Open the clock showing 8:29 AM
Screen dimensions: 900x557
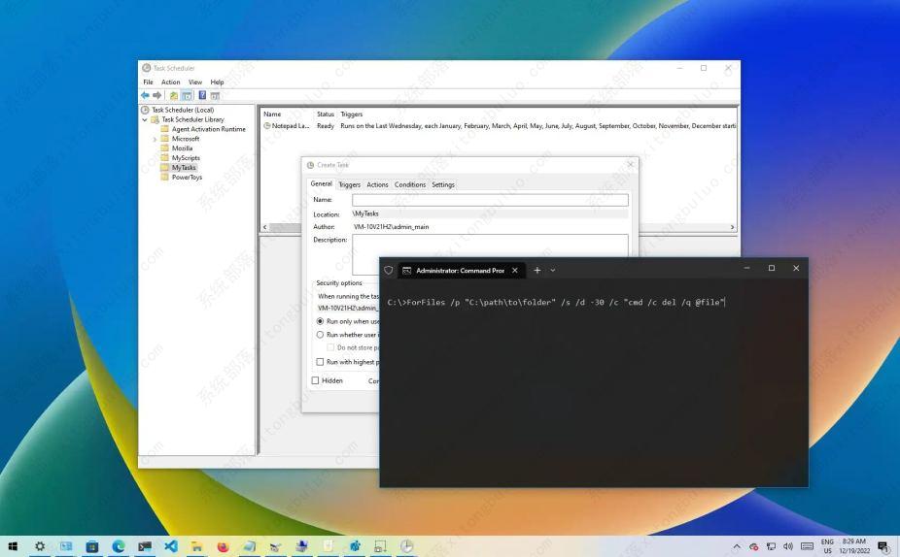coord(854,546)
